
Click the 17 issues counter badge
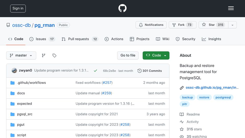(52, 39)
